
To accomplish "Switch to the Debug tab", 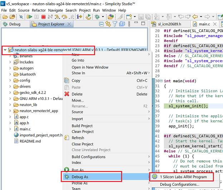I will tap(12, 24).
